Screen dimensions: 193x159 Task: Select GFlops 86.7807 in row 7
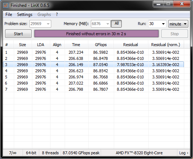(101, 89)
